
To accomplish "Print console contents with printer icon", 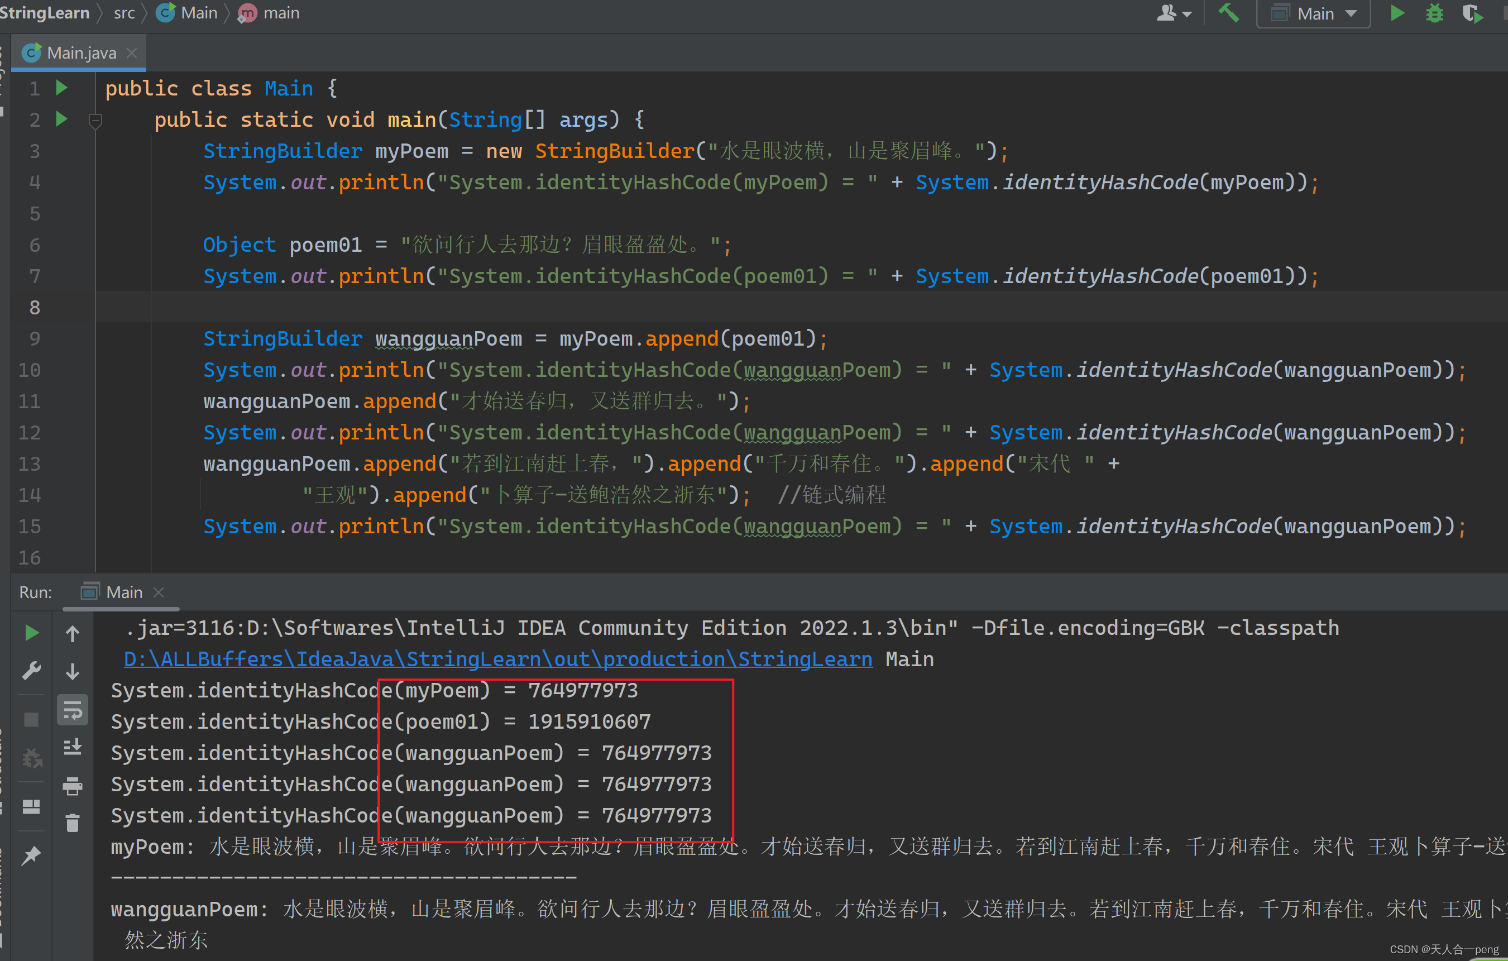I will tap(73, 787).
